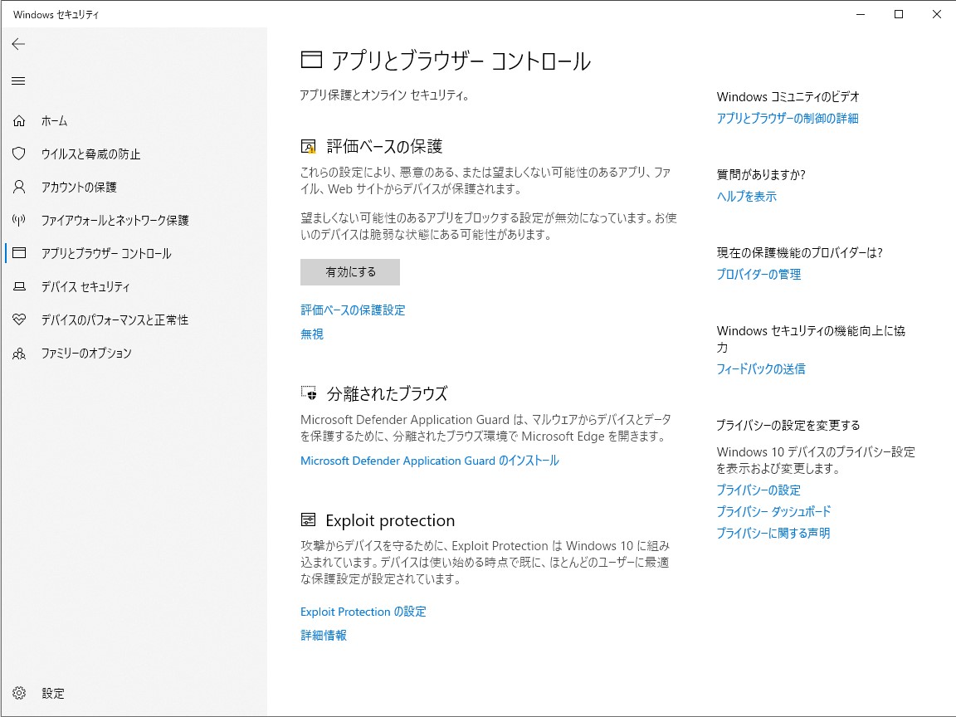956x717 pixels.
Task: Open ファイアウォールとネットワーク保護
Action: tap(115, 220)
